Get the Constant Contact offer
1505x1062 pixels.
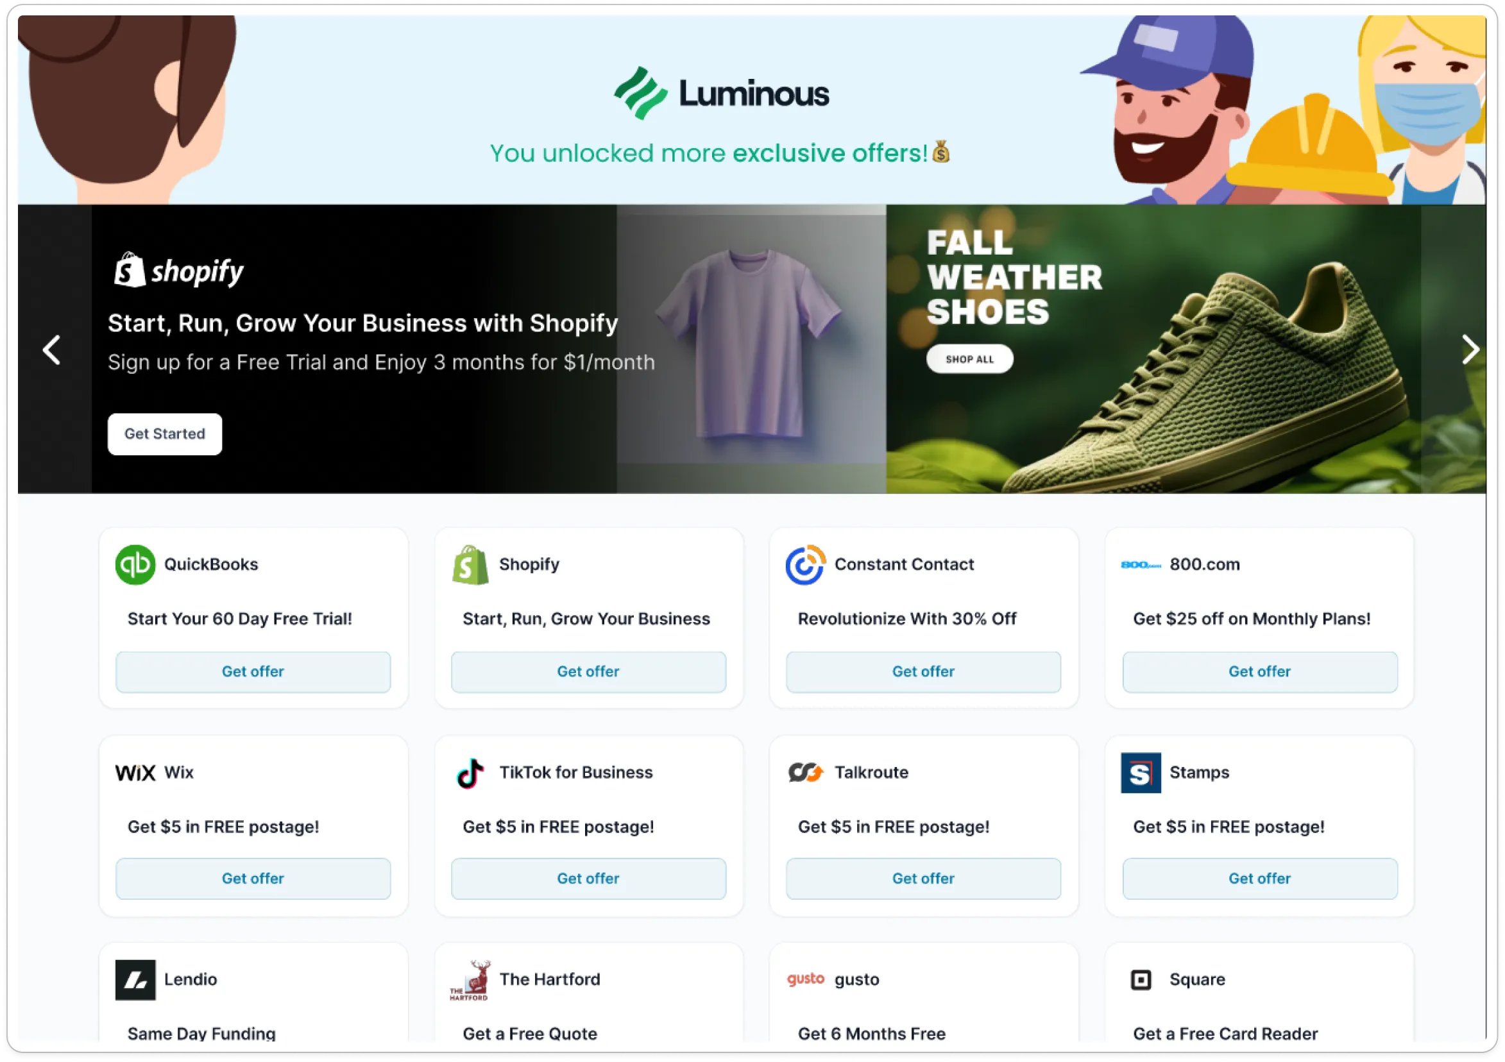click(x=924, y=671)
